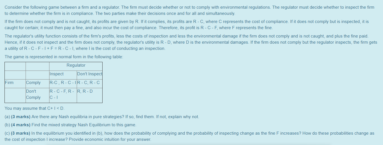Select the R-C , R-C-I payoff cell
Screen dimensions: 383x145
63,83
